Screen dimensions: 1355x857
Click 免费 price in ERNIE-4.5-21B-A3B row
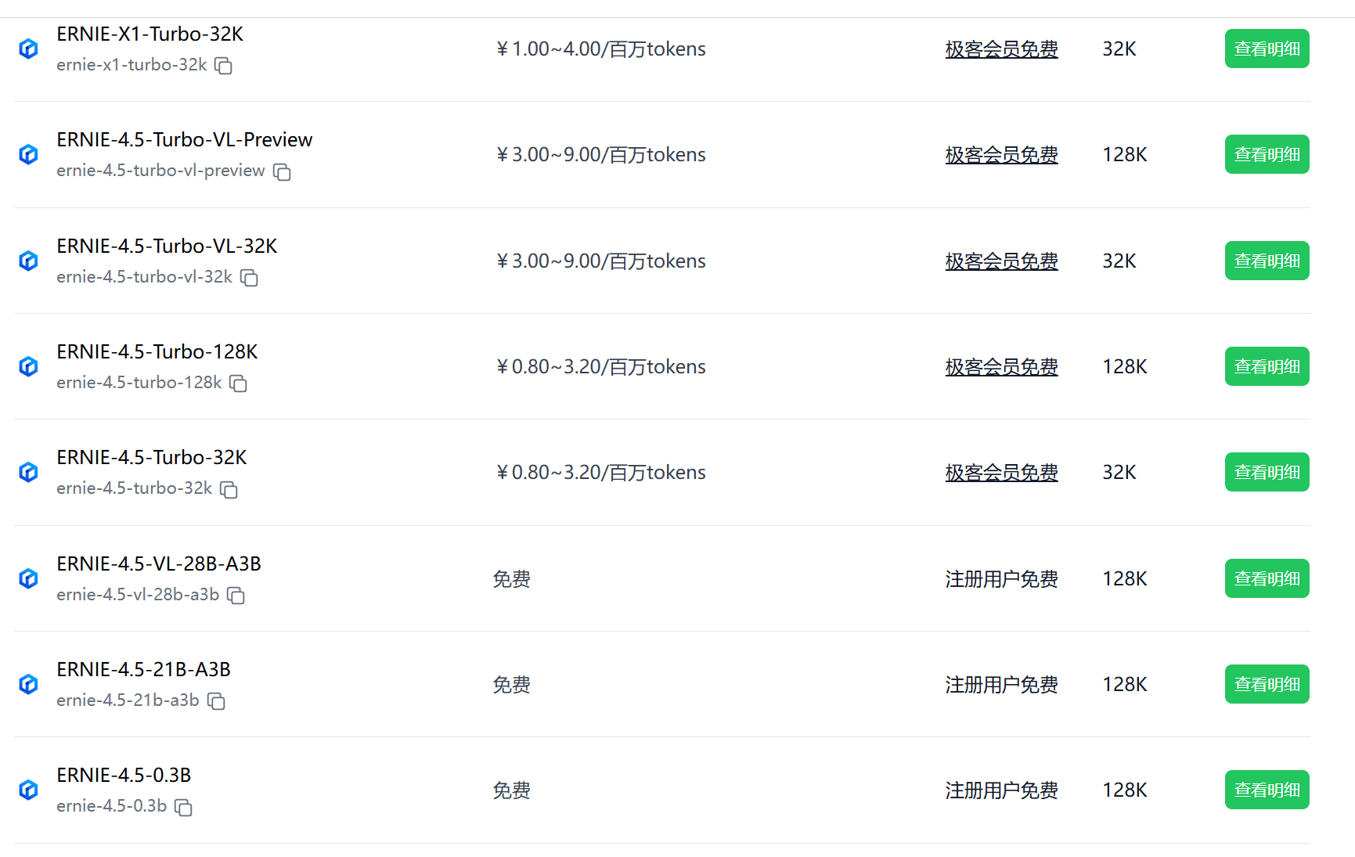coord(512,685)
